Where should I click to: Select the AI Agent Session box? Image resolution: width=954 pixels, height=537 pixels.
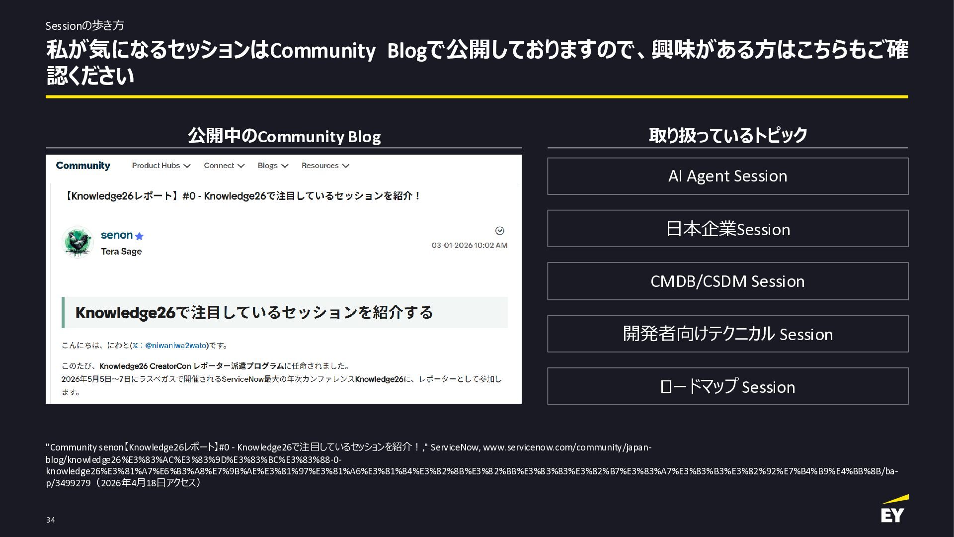[727, 176]
